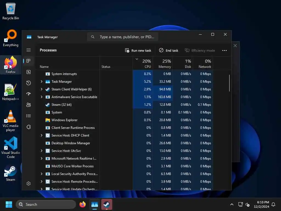Click the taskbar Search box
The image size is (281, 211).
point(46,204)
